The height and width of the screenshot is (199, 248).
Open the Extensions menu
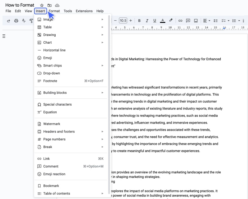click(x=84, y=11)
